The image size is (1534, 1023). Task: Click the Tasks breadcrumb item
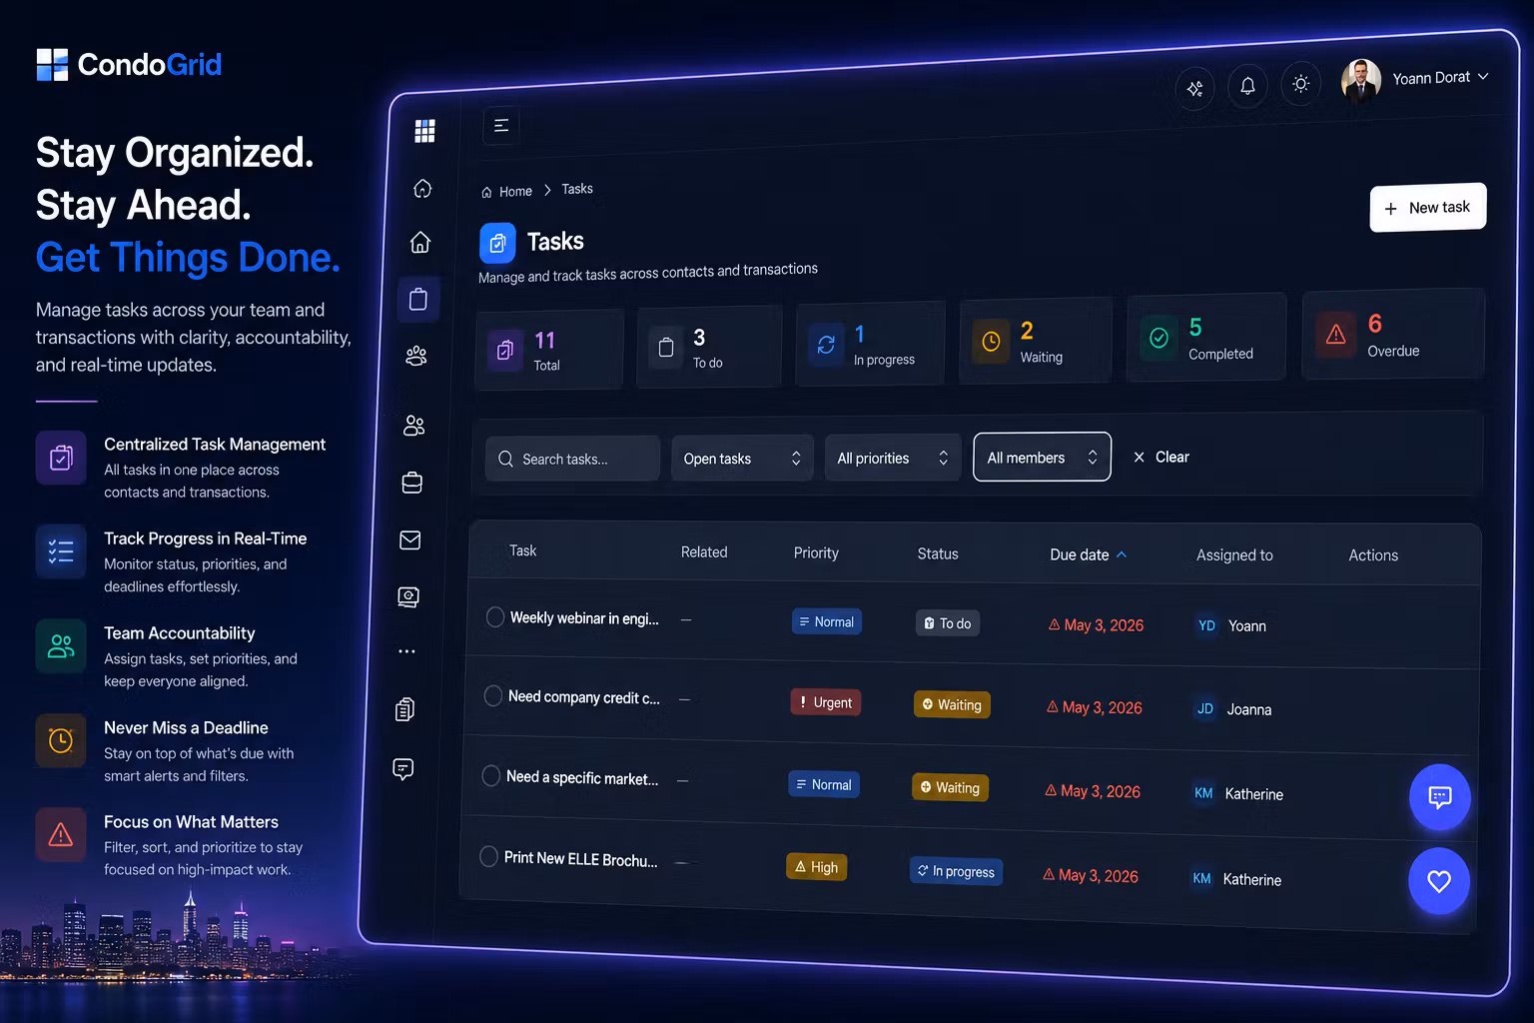click(x=577, y=189)
